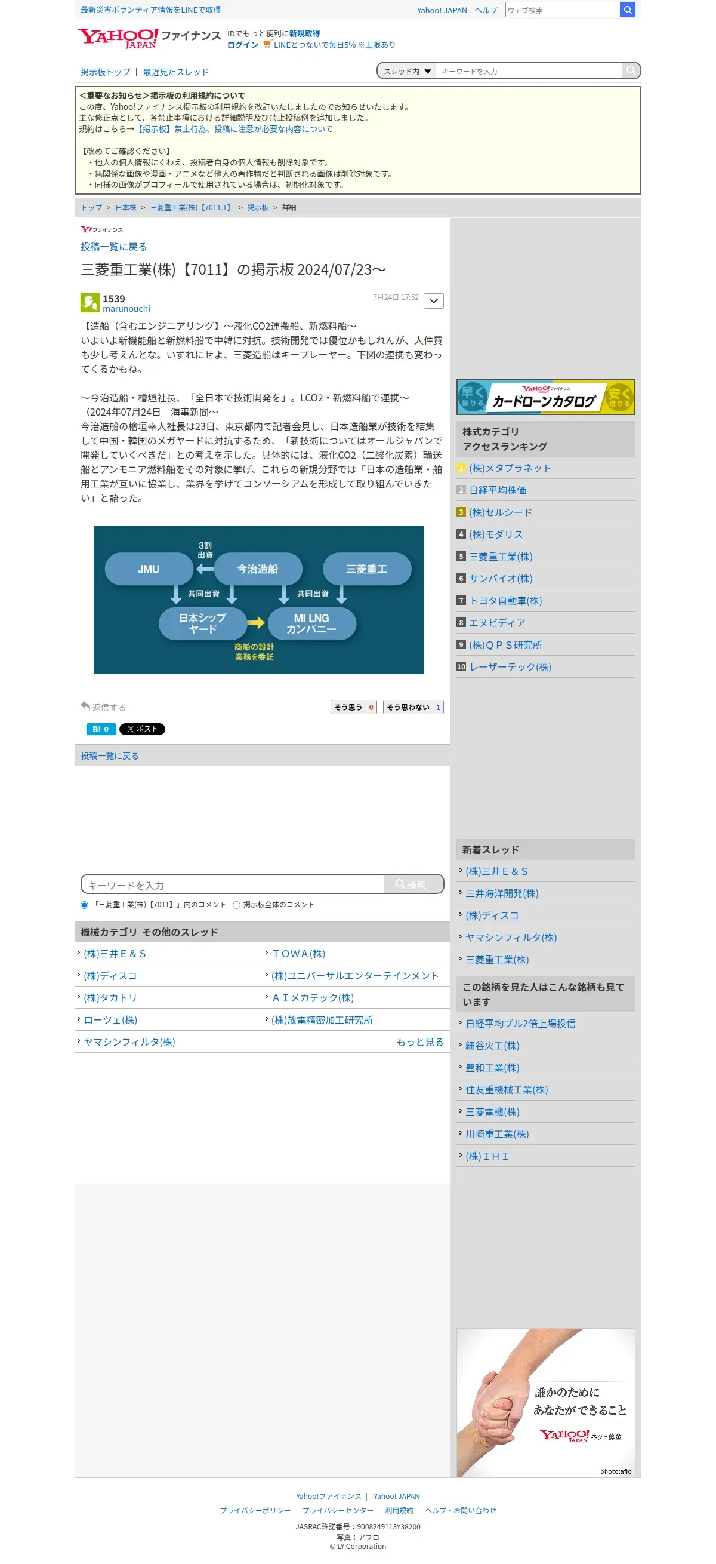Click the thread keyword search magnifier icon

[x=631, y=70]
